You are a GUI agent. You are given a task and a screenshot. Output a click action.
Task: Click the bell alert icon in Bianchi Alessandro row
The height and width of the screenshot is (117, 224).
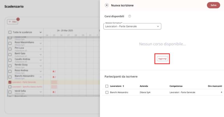coord(53,77)
